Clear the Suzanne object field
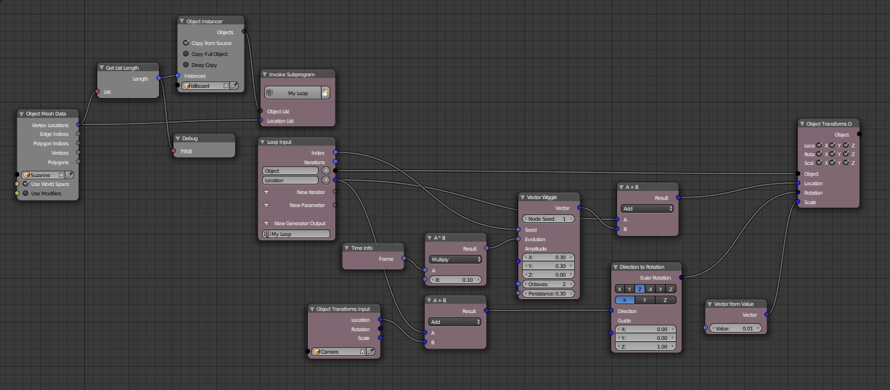The height and width of the screenshot is (390, 890). coord(62,175)
